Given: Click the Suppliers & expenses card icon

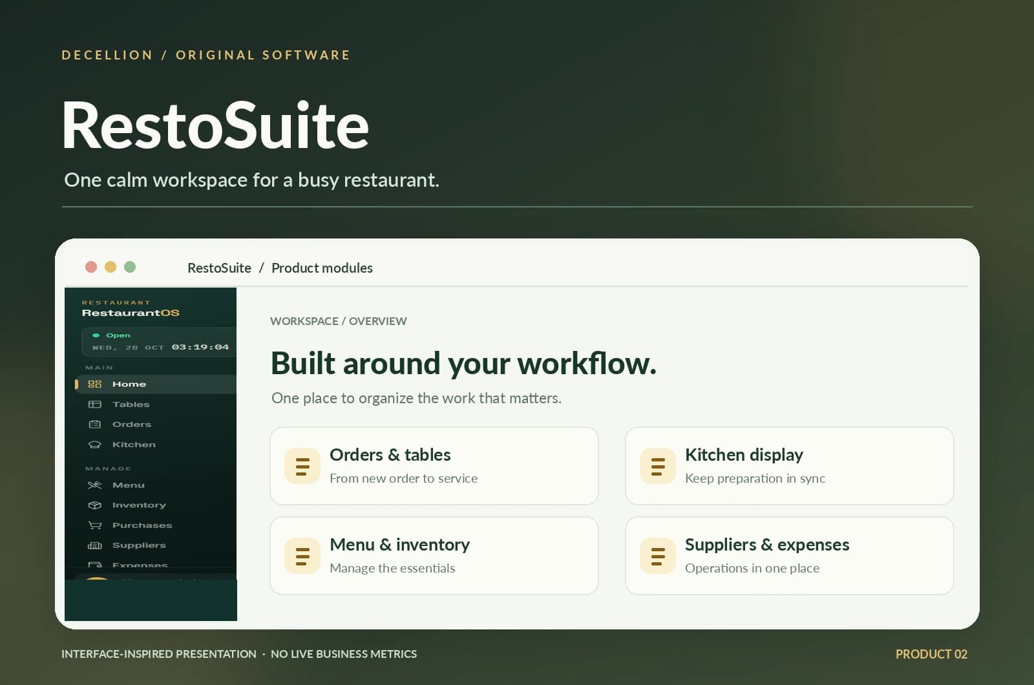Looking at the screenshot, I should [658, 556].
